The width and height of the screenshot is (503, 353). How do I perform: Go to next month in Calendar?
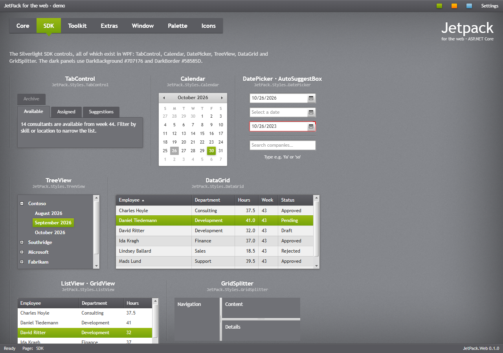coord(222,98)
